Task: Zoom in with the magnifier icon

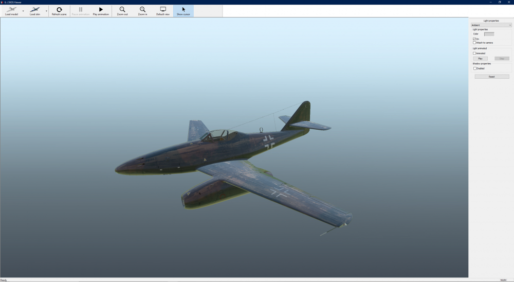Action: click(142, 10)
